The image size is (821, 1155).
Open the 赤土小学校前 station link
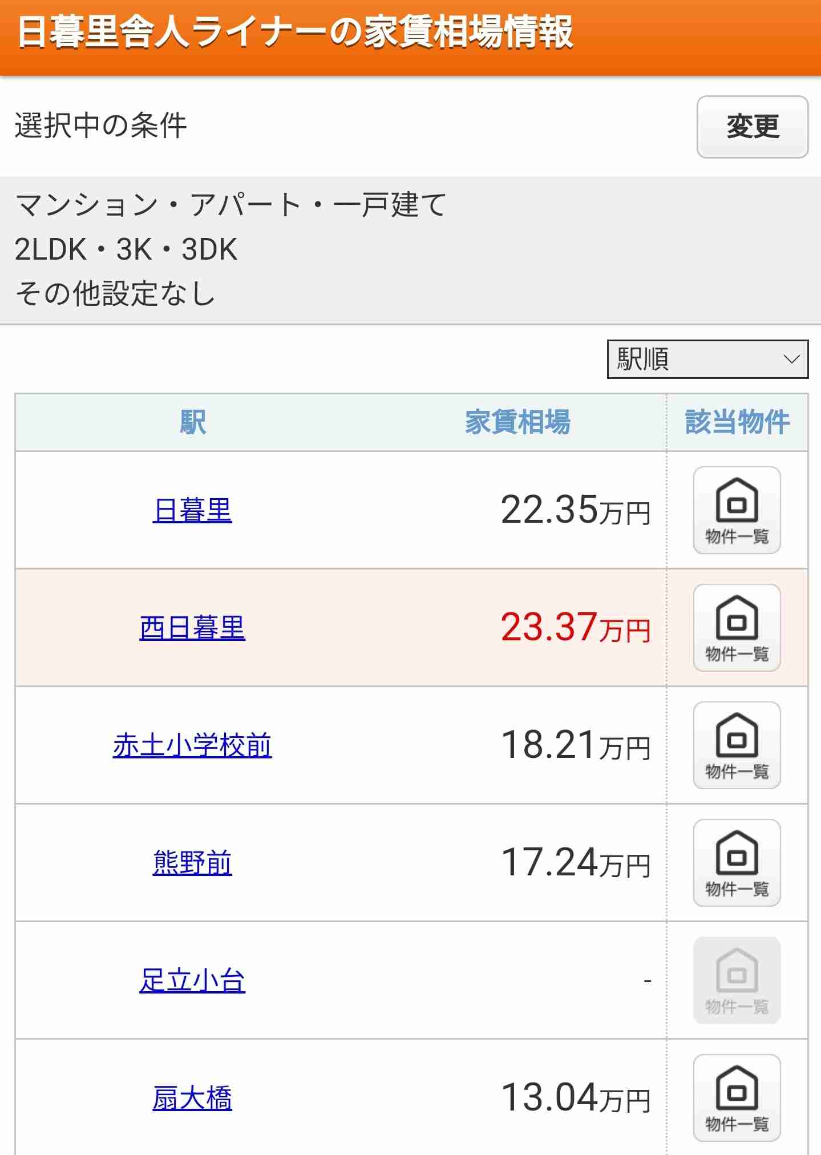(x=192, y=745)
